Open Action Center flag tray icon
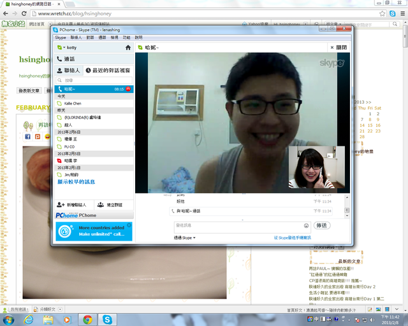The width and height of the screenshot is (408, 326). [x=357, y=320]
